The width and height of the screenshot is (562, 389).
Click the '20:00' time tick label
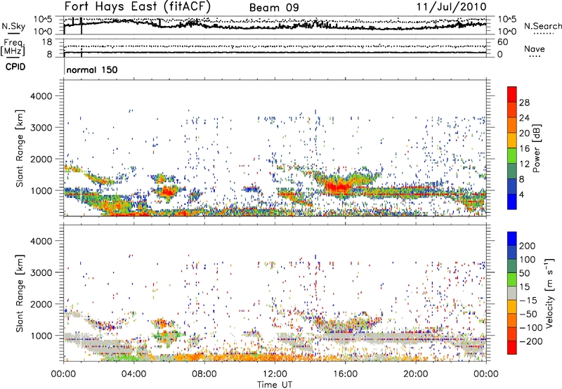click(415, 374)
